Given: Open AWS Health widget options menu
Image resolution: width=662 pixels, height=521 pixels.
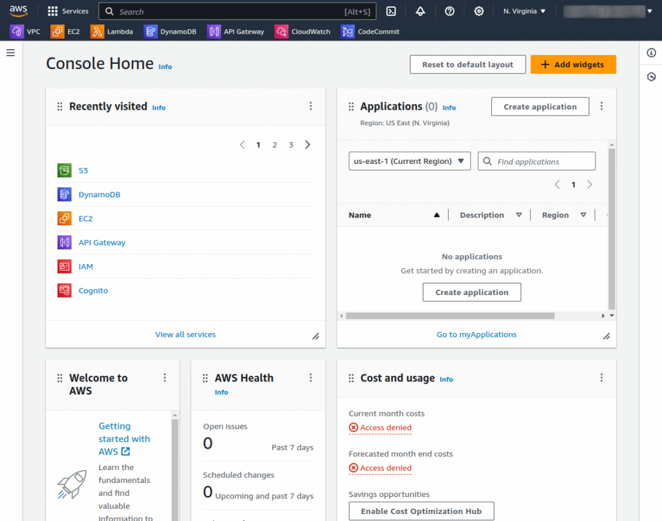Looking at the screenshot, I should 311,378.
